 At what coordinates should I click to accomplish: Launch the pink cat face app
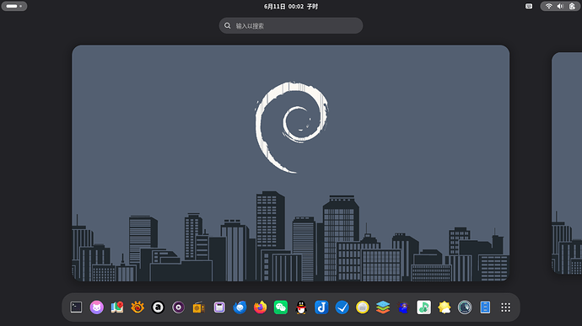tap(96, 307)
